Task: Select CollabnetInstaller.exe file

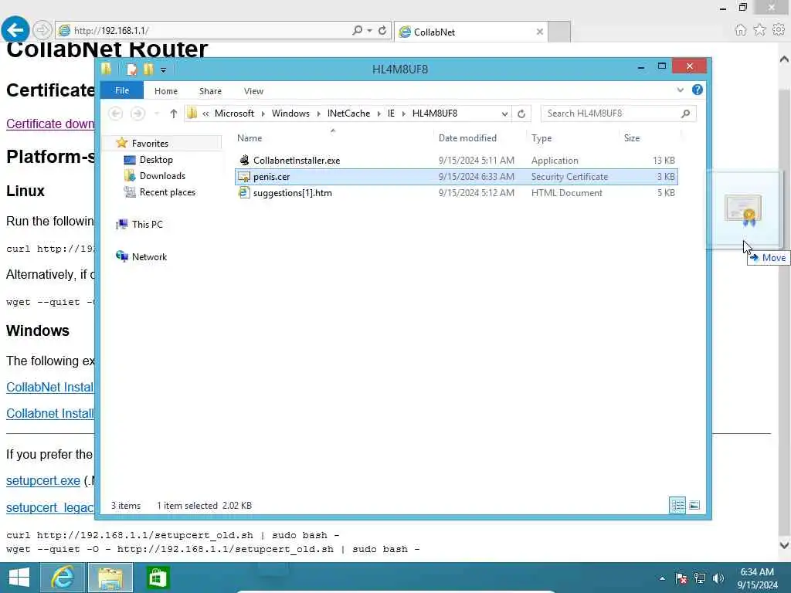Action: coord(456,161)
